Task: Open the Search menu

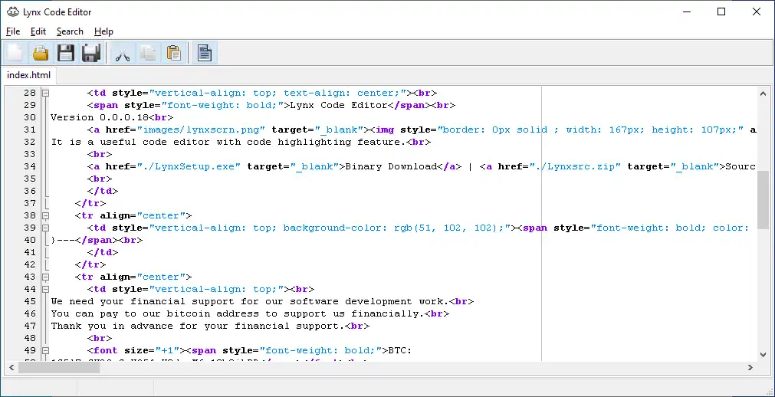Action: click(70, 31)
